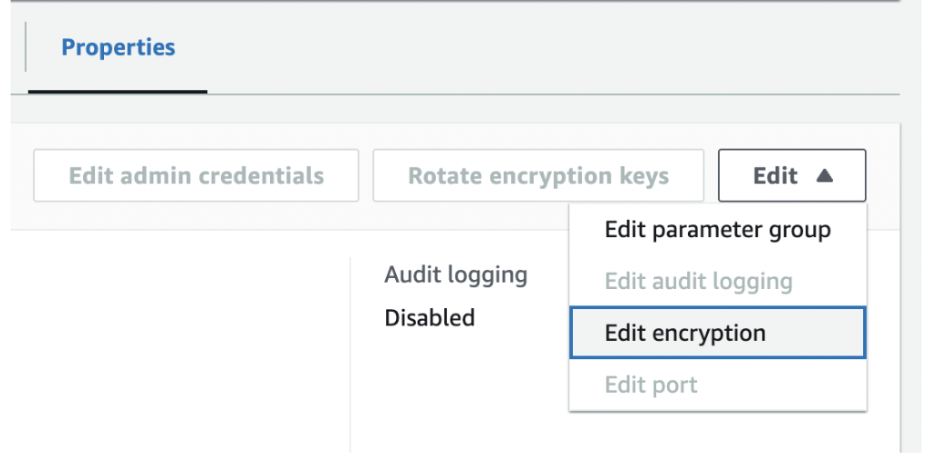
Task: Click the word 'encryption' in the highlighted menu item
Action: click(709, 333)
